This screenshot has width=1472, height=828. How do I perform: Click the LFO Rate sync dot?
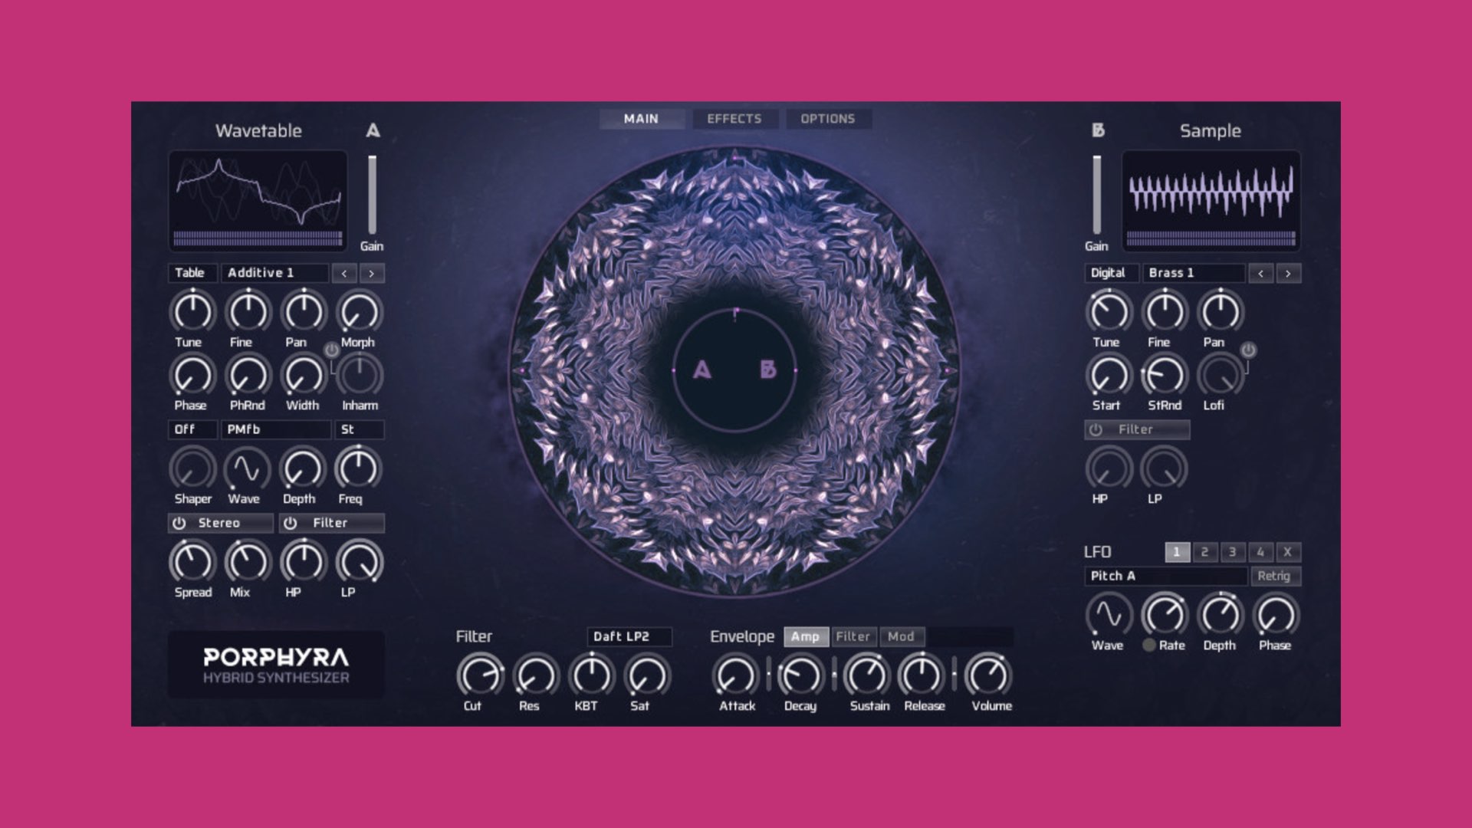(x=1148, y=646)
